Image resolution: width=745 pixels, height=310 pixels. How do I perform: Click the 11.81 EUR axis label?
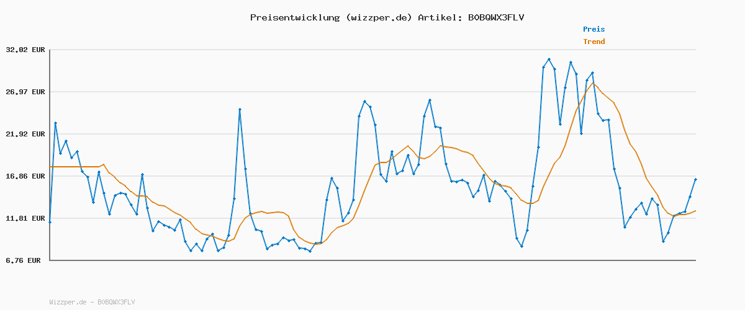click(25, 218)
